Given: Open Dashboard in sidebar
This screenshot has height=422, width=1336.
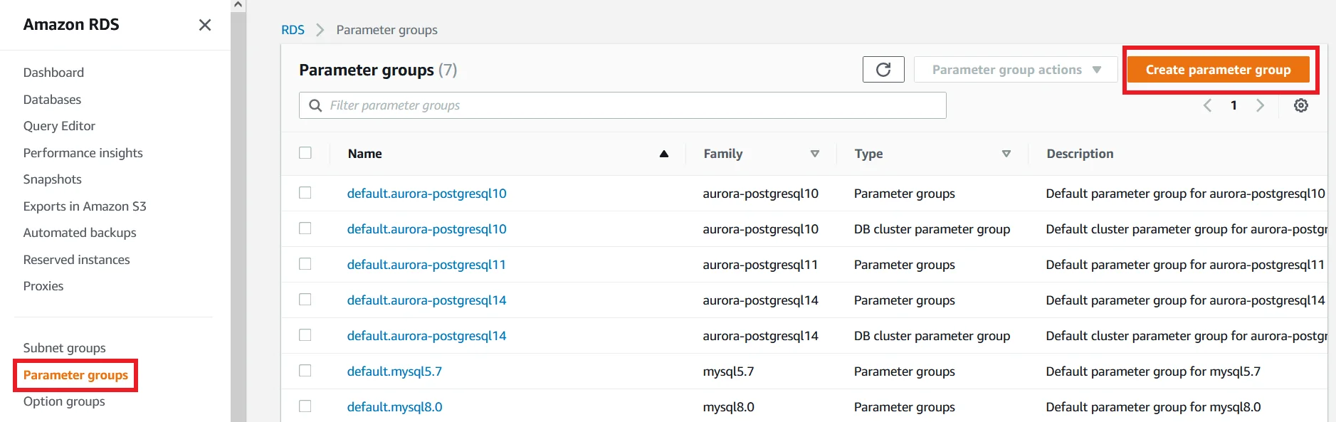Looking at the screenshot, I should click(53, 73).
